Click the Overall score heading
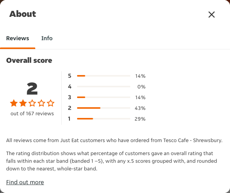The image size is (230, 193). [x=29, y=61]
